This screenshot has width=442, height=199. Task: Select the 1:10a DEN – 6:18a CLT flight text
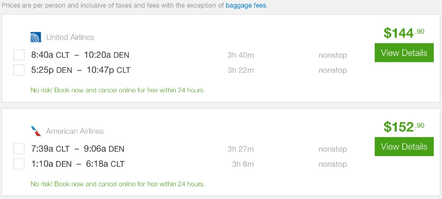[x=78, y=164]
